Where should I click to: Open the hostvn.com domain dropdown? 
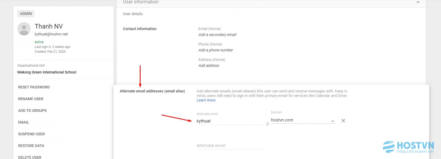coord(303,120)
